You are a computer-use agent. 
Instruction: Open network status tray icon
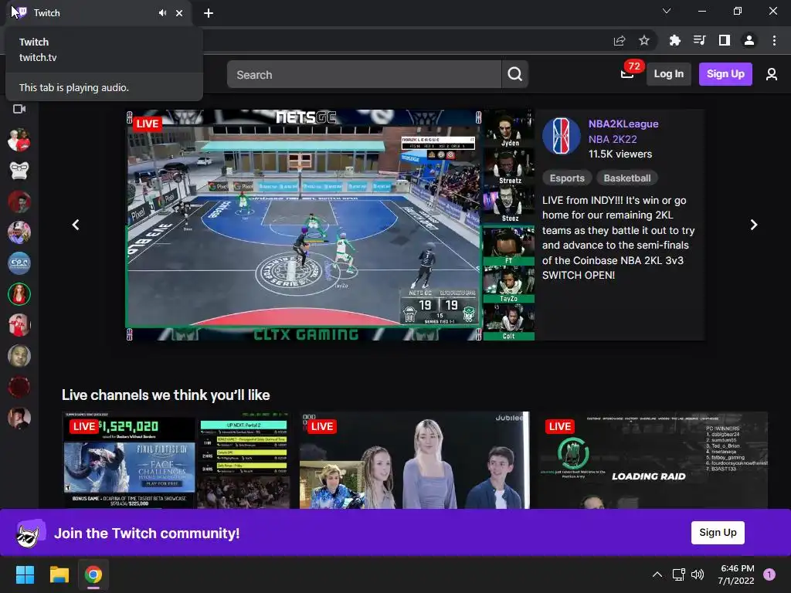coord(678,574)
